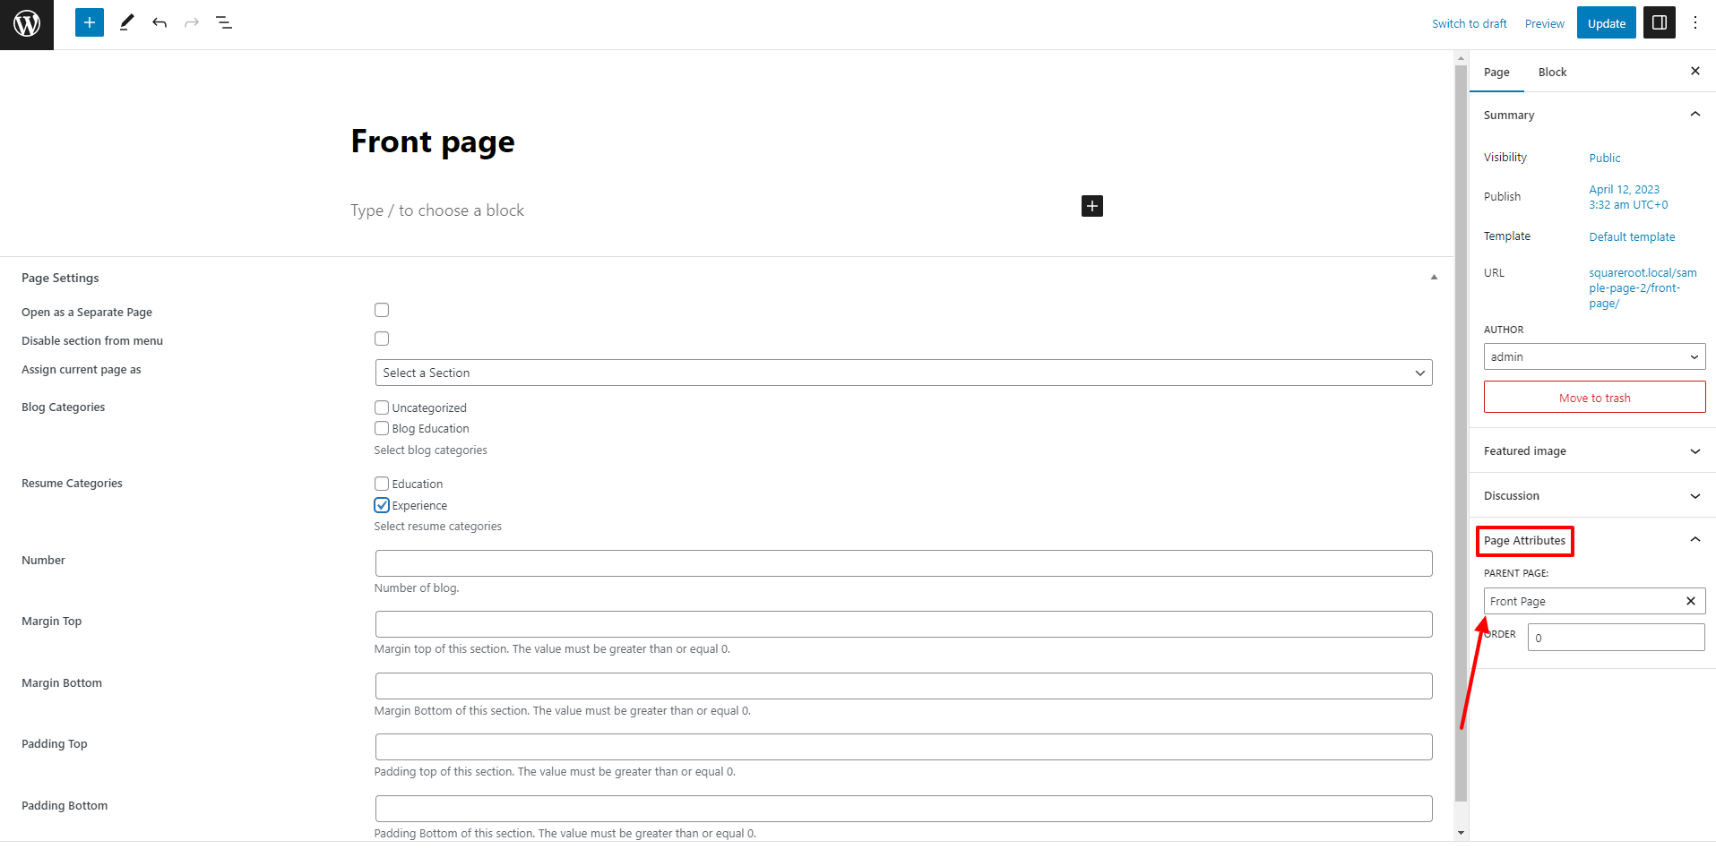Click the editor scrollbar up arrow
This screenshot has height=849, width=1716.
pos(1461,57)
